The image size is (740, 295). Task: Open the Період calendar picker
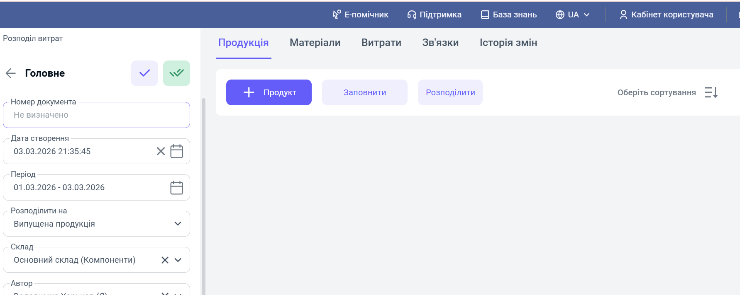pyautogui.click(x=177, y=188)
